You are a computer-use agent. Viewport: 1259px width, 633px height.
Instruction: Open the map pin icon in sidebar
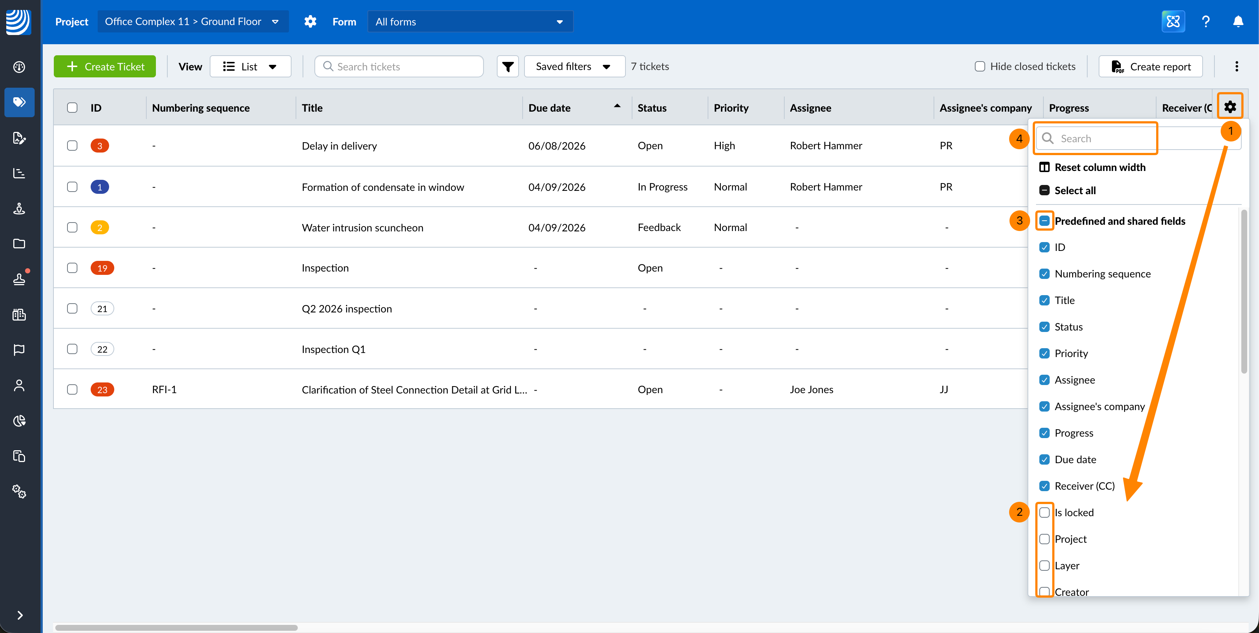19,209
